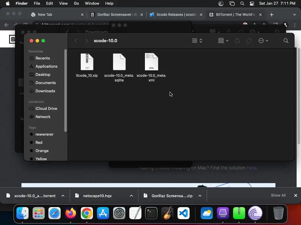301x225 pixels.
Task: Open the Go menu
Action: (x=76, y=4)
